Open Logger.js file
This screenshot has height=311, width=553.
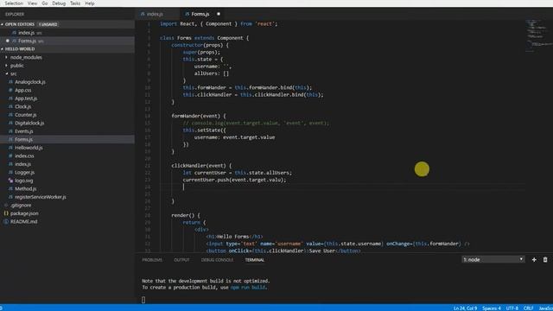point(24,173)
